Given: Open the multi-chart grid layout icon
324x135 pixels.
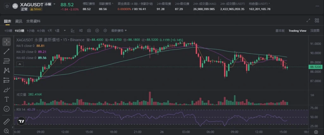Looking at the screenshot, I should coord(317,21).
